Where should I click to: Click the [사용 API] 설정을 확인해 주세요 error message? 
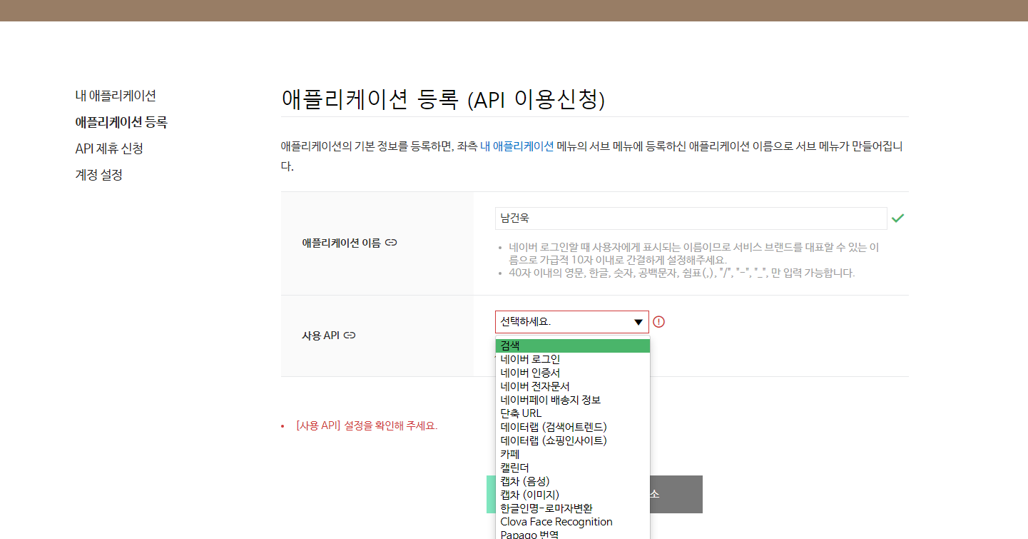click(x=367, y=425)
